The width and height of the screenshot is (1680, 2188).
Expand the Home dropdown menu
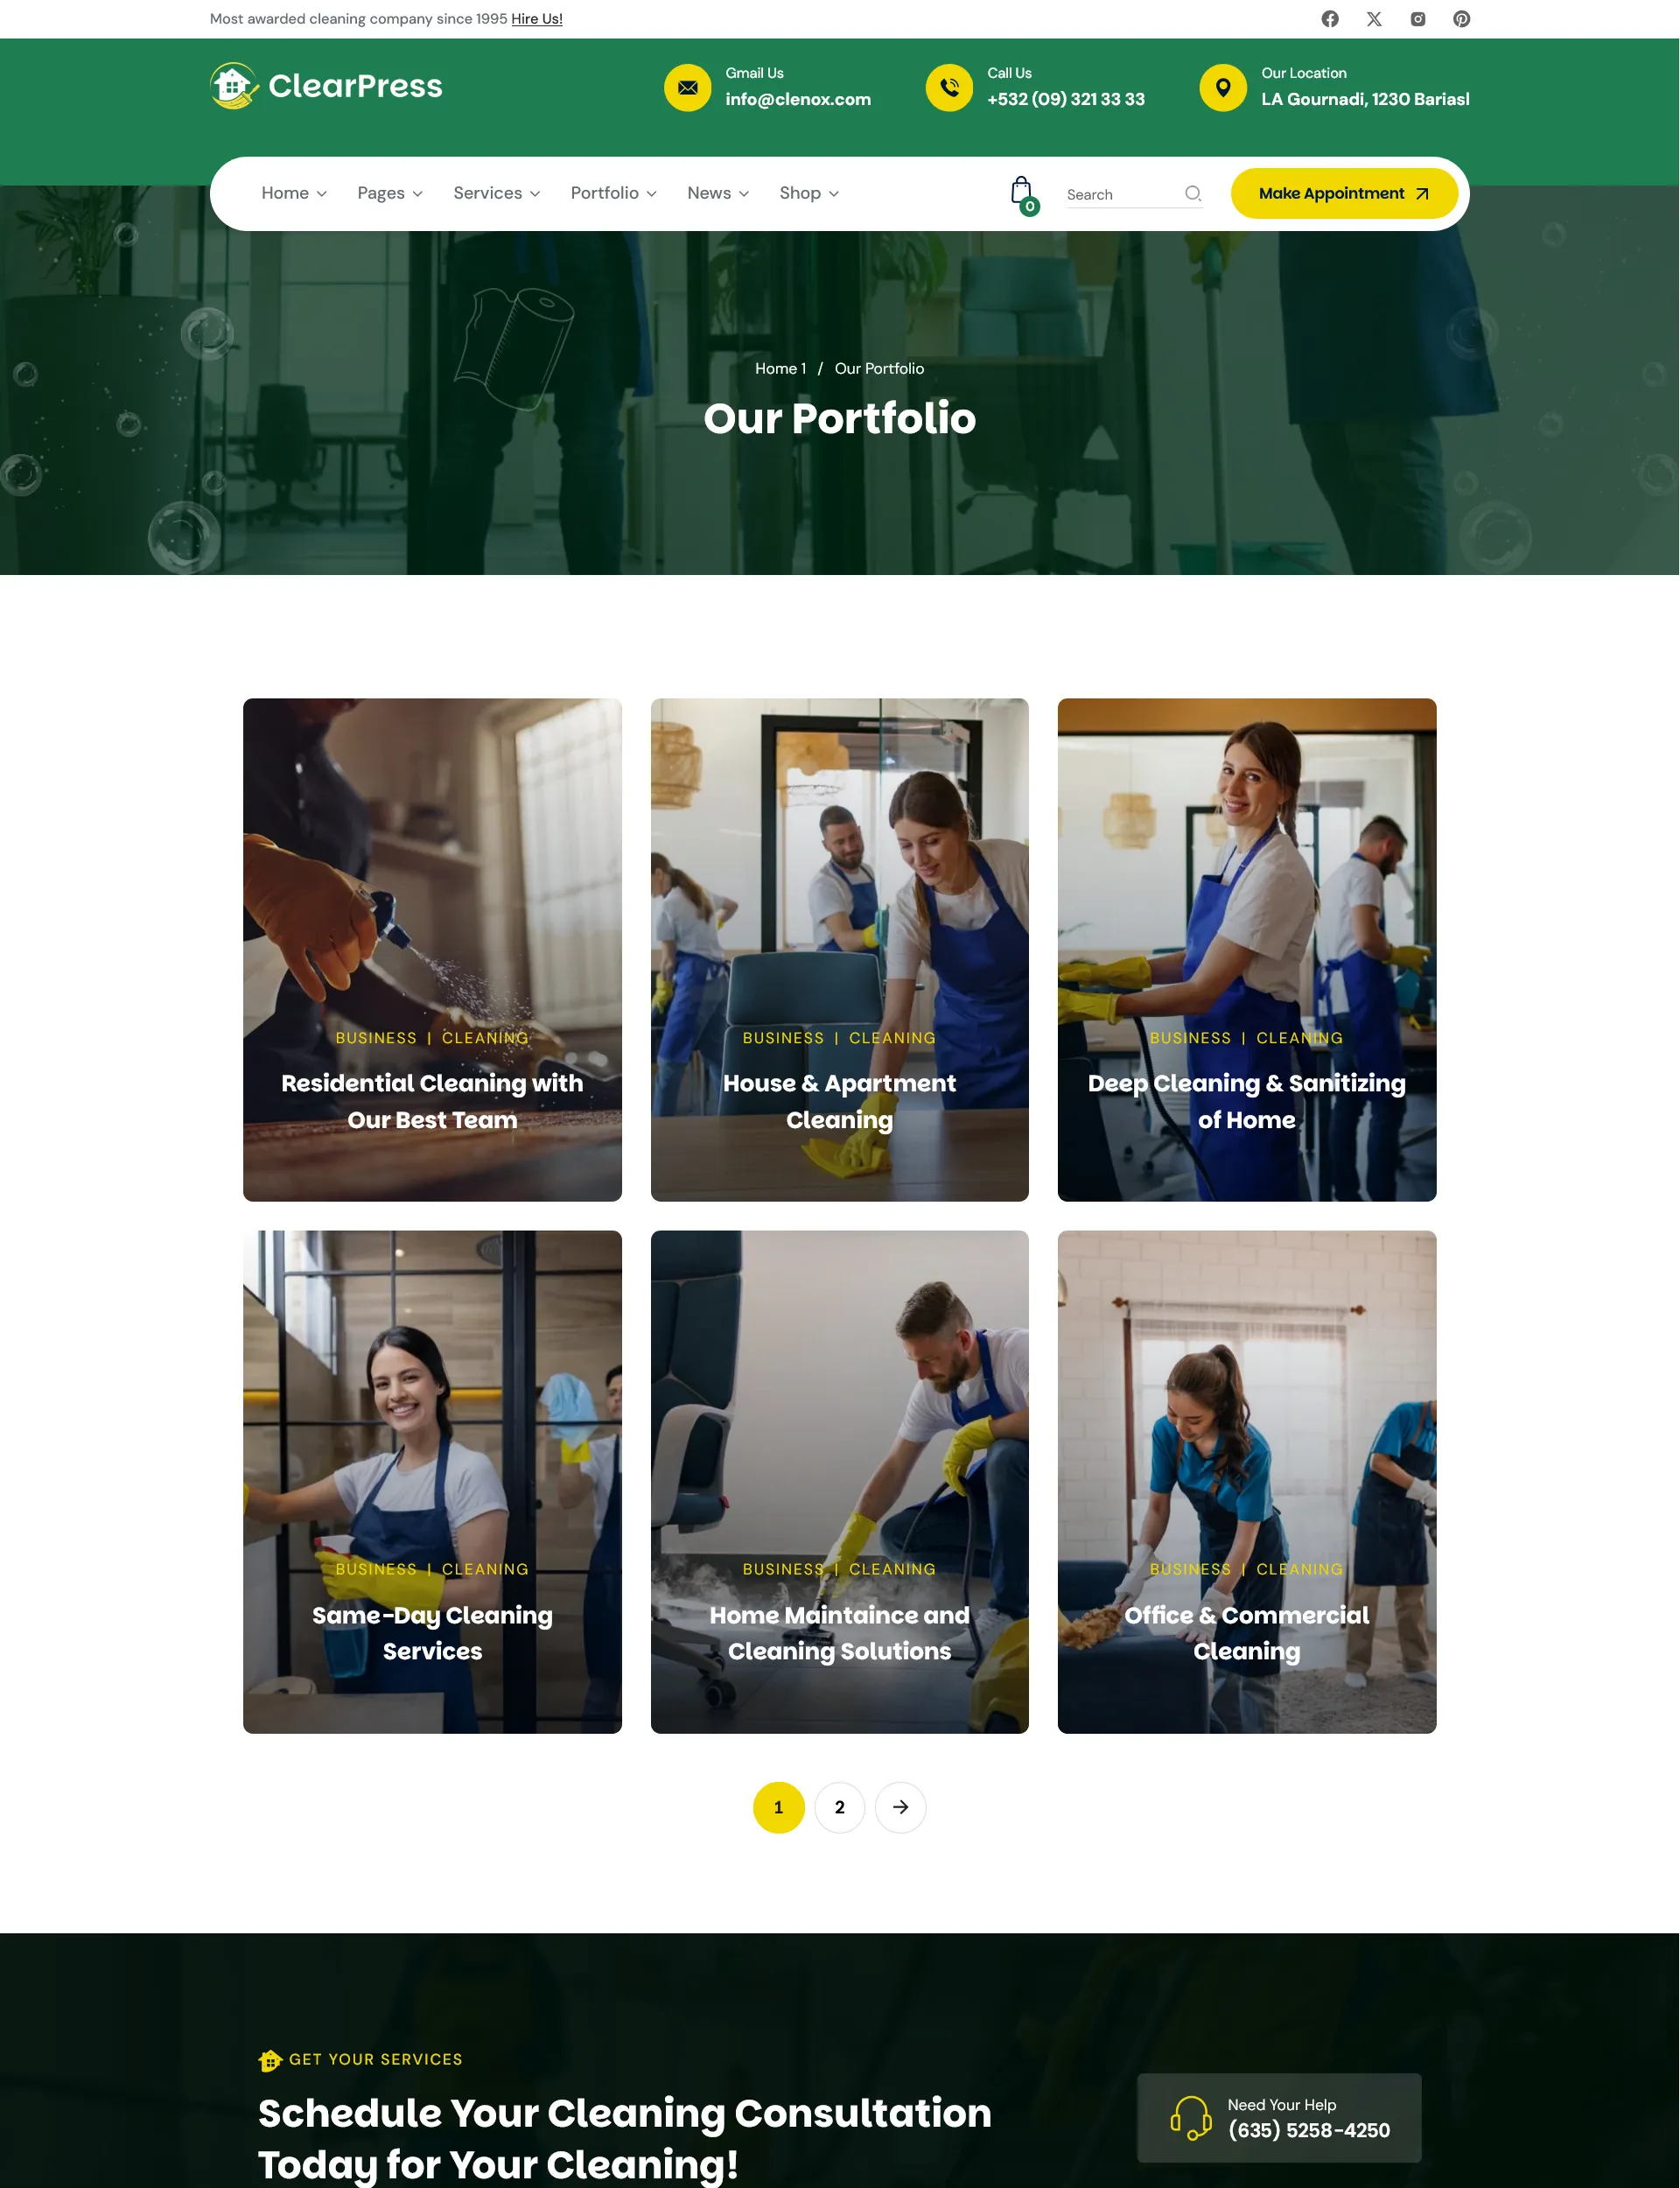pos(294,193)
